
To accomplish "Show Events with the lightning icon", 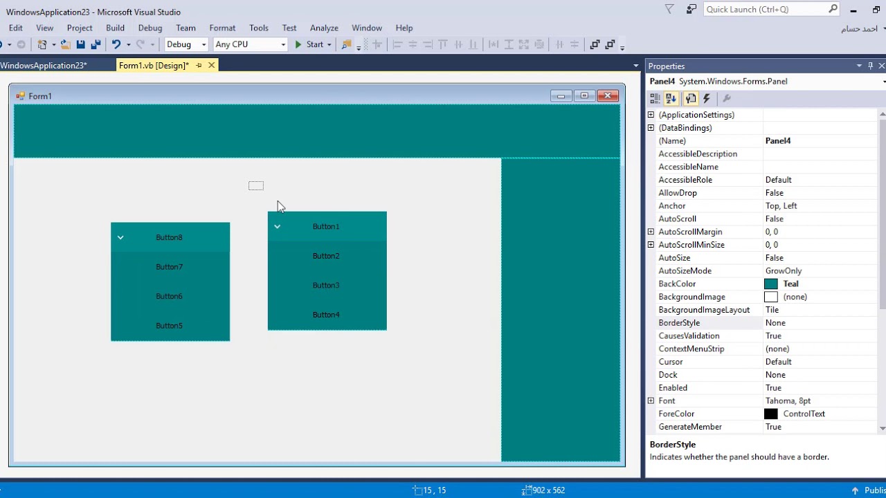I will tap(707, 99).
